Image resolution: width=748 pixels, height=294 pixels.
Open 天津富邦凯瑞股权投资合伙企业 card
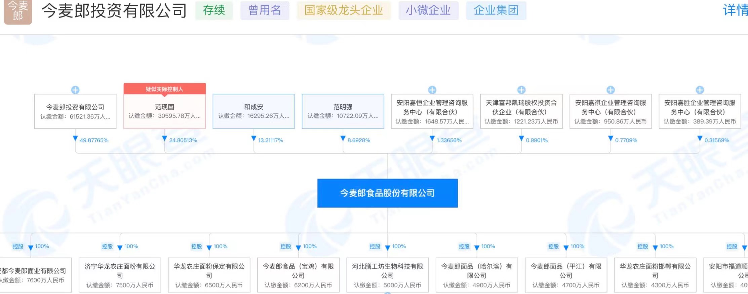pos(521,111)
